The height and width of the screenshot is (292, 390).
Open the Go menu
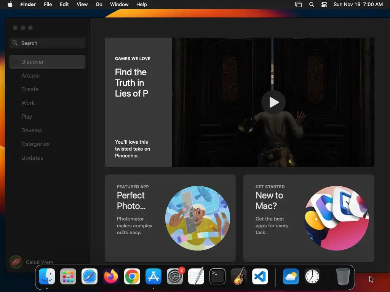pos(99,5)
